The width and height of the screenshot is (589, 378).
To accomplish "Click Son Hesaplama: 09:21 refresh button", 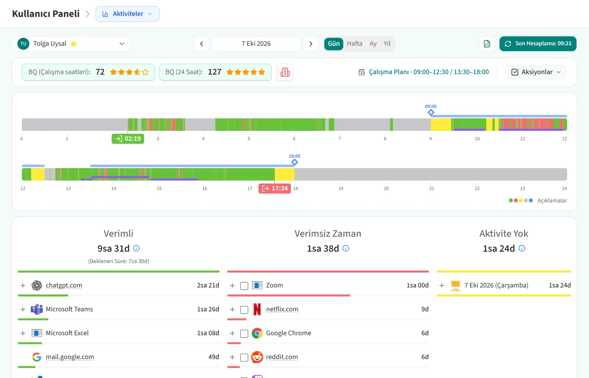I will click(x=538, y=44).
